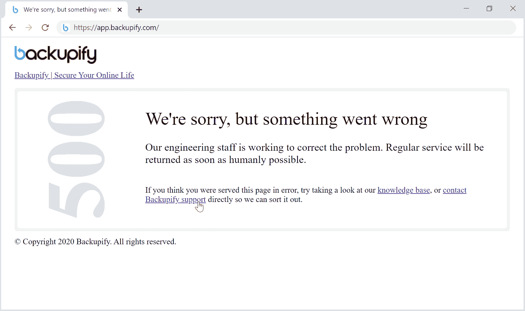
Task: Open "Backupify | Secure Your Online Life" link
Action: [x=74, y=75]
